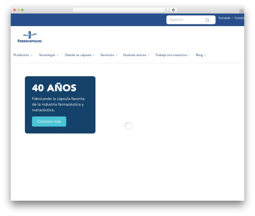This screenshot has width=255, height=216.
Task: Maximize window with green button
Action: tap(22, 10)
